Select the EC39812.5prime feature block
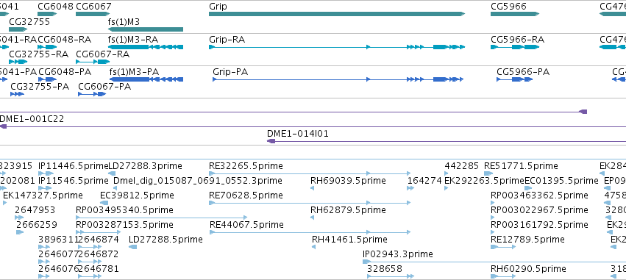This screenshot has width=626, height=280. tap(104, 203)
